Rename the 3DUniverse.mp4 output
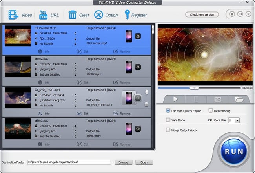Screen dimensions: 255x173 click(x=122, y=52)
